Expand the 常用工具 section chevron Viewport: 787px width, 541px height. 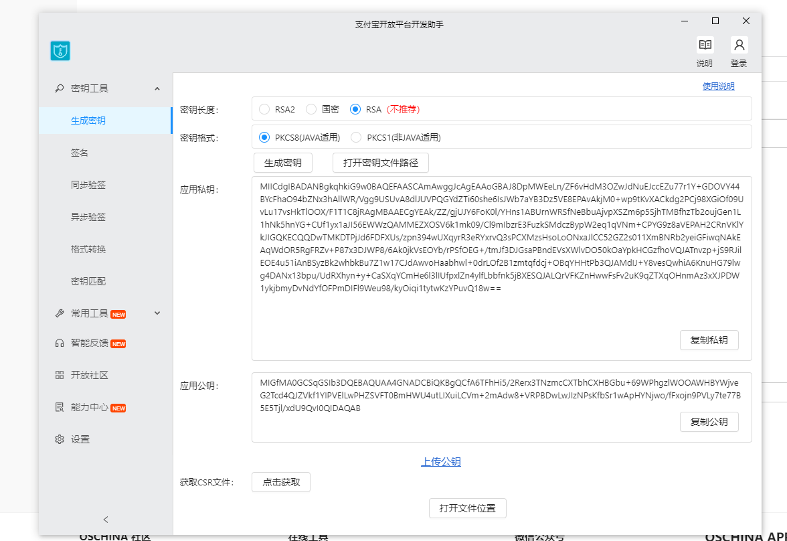pyautogui.click(x=157, y=313)
